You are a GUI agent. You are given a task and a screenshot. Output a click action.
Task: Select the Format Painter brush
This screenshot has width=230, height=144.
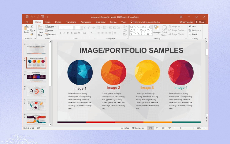coord(32,34)
